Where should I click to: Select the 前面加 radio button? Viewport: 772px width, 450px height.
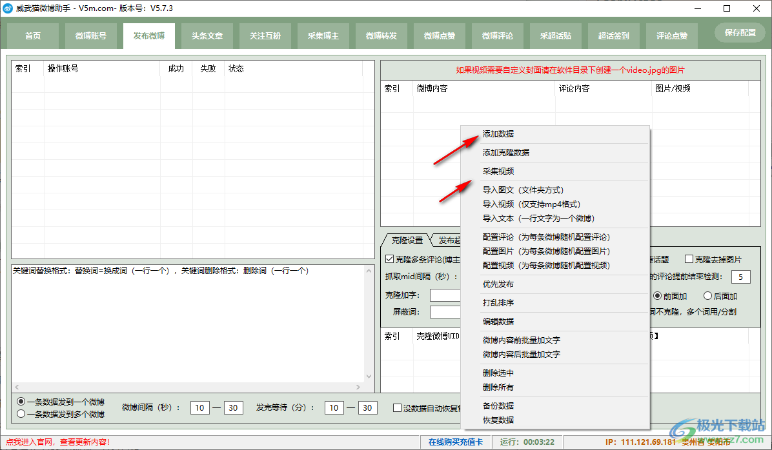657,296
